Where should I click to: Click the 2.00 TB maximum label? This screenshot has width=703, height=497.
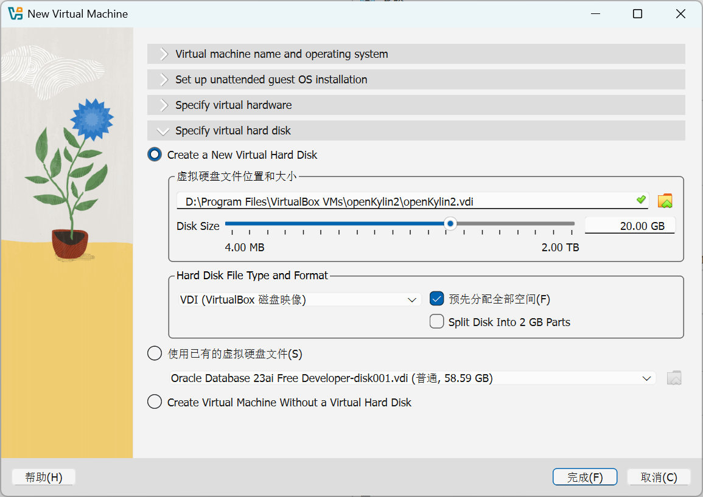click(560, 248)
